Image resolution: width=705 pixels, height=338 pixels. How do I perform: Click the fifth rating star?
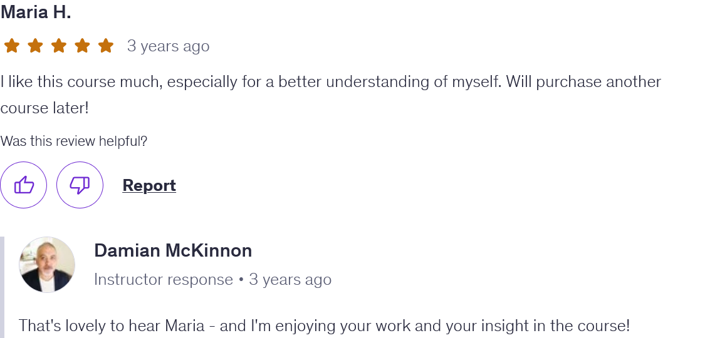point(106,46)
